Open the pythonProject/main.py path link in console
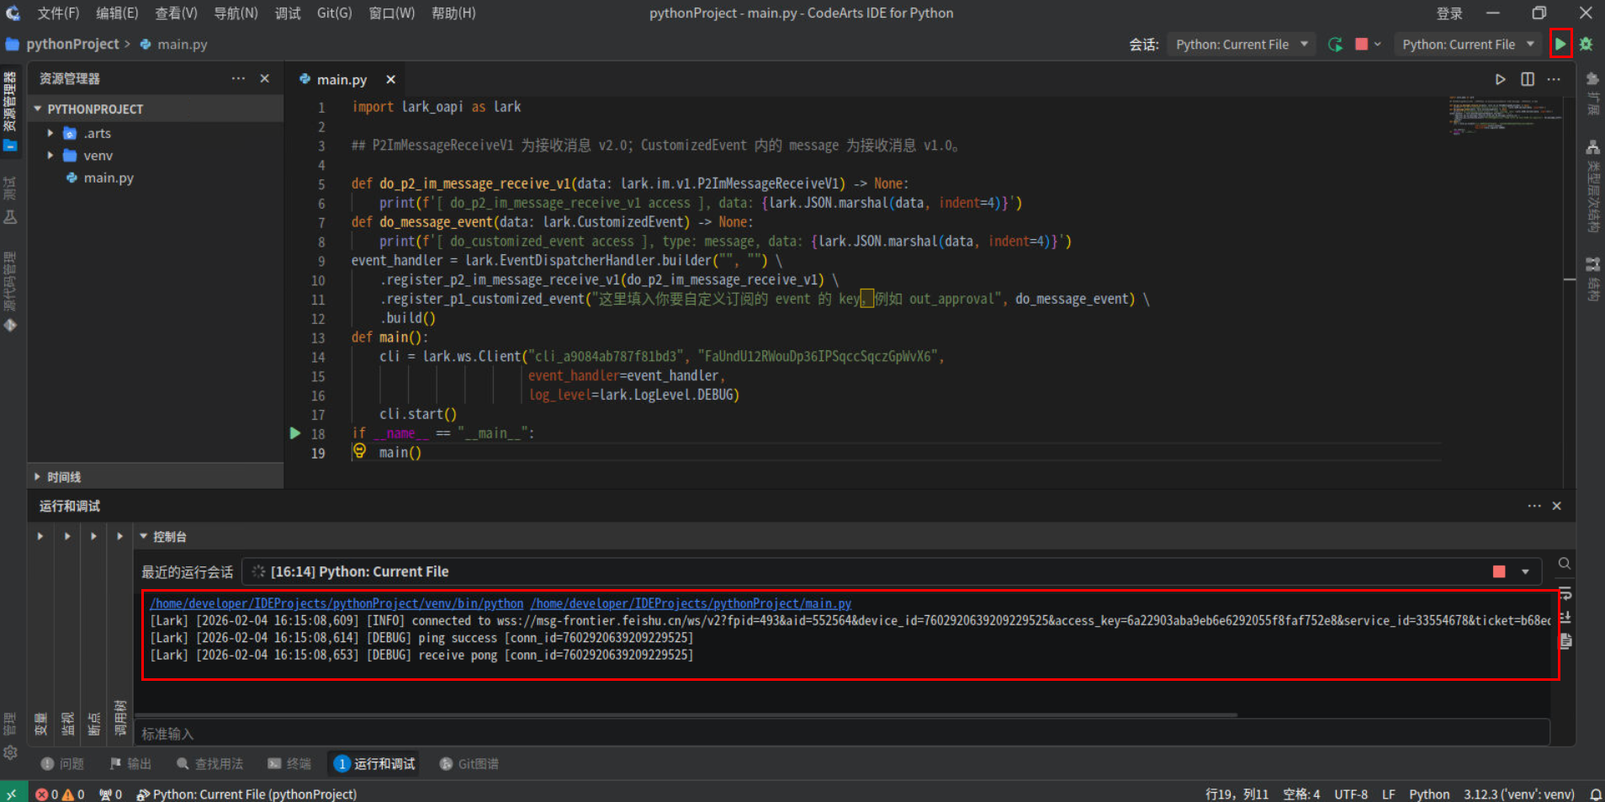The image size is (1605, 802). coord(691,603)
